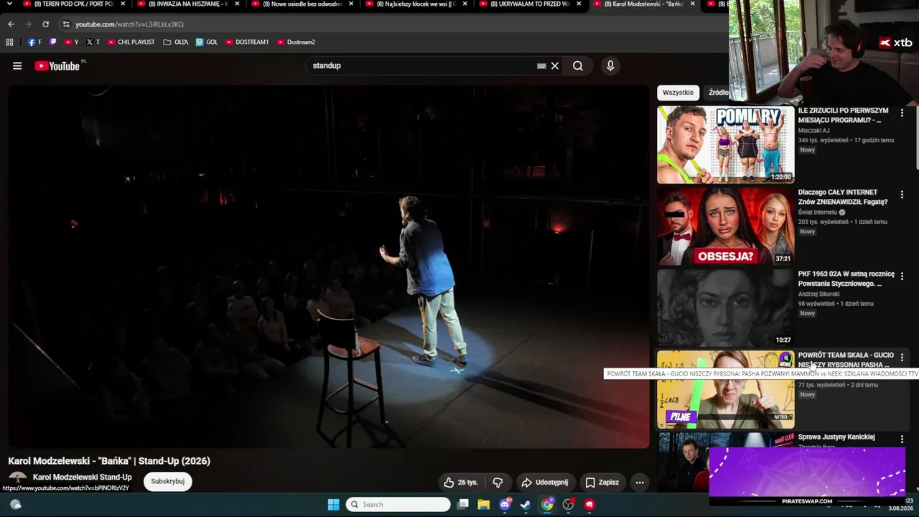Focus the browser address bar URL
This screenshot has height=517, width=919.
click(129, 24)
